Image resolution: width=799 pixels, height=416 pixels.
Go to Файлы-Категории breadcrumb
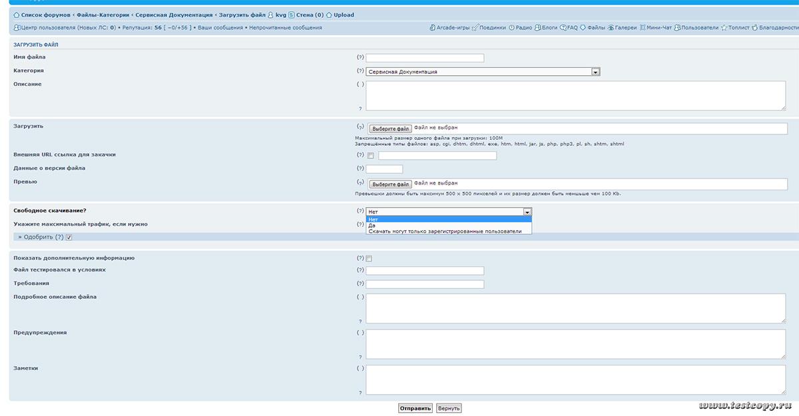coord(103,15)
